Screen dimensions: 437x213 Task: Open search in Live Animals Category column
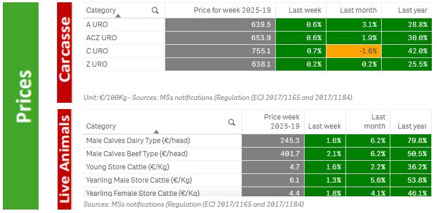pyautogui.click(x=231, y=122)
